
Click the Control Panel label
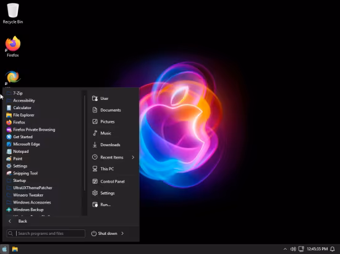click(x=113, y=182)
